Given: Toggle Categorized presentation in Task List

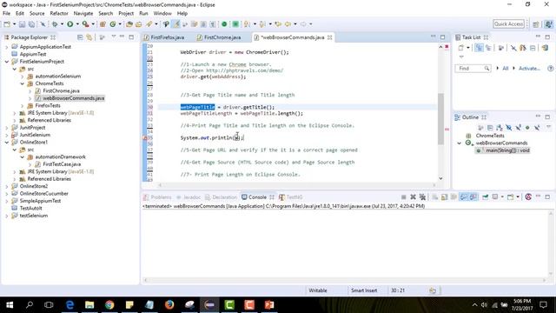Looking at the screenshot, I should coord(479,48).
